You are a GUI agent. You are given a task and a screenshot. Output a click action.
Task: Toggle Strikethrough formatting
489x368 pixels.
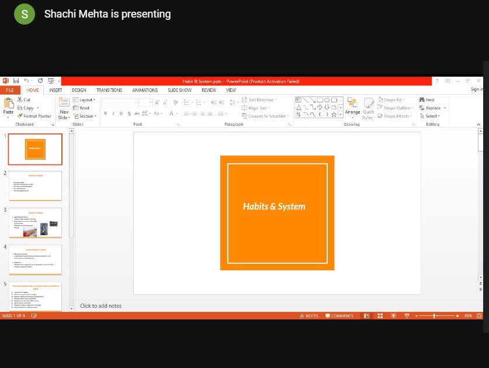137,114
